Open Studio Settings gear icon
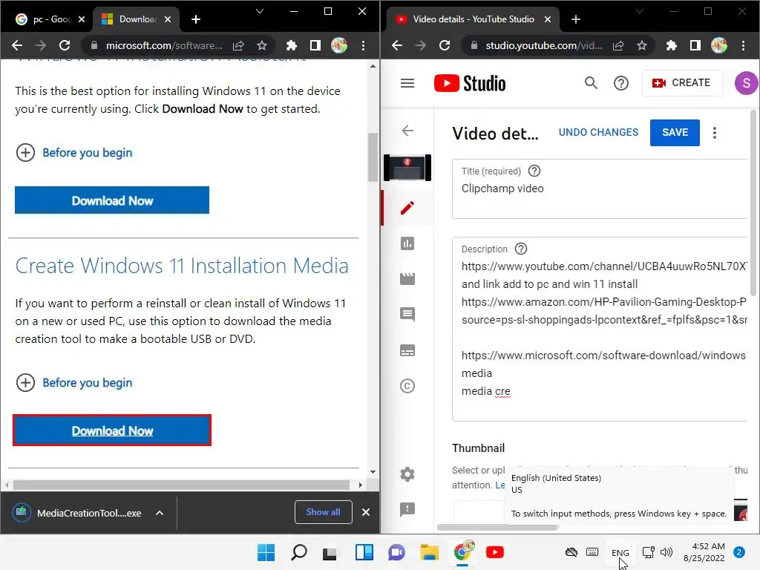The height and width of the screenshot is (570, 760). tap(407, 474)
